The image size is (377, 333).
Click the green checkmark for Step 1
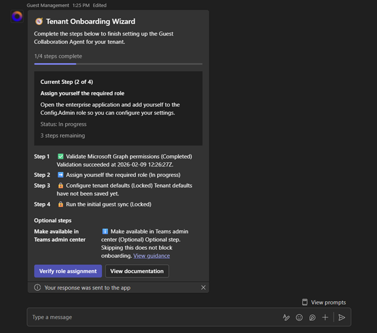[60, 156]
